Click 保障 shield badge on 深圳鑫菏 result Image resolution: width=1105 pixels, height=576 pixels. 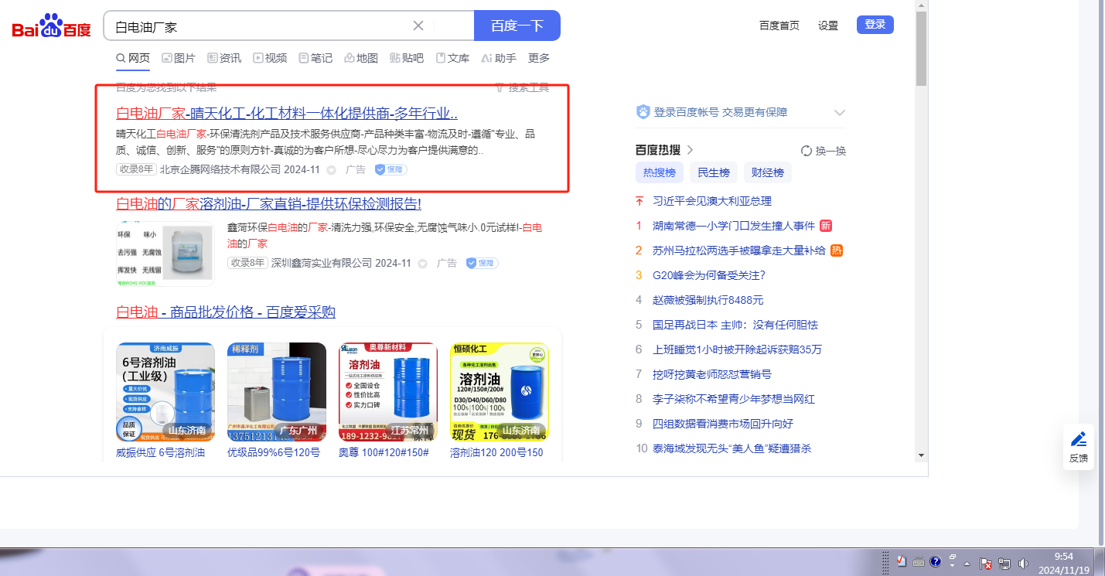coord(482,263)
